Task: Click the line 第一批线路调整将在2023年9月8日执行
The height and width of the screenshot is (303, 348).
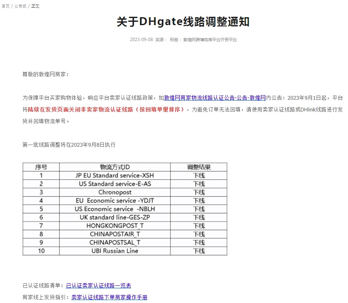Action: coord(69,145)
